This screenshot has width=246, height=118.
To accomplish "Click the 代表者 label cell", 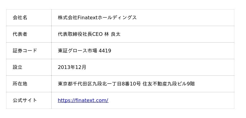I will (29, 34).
